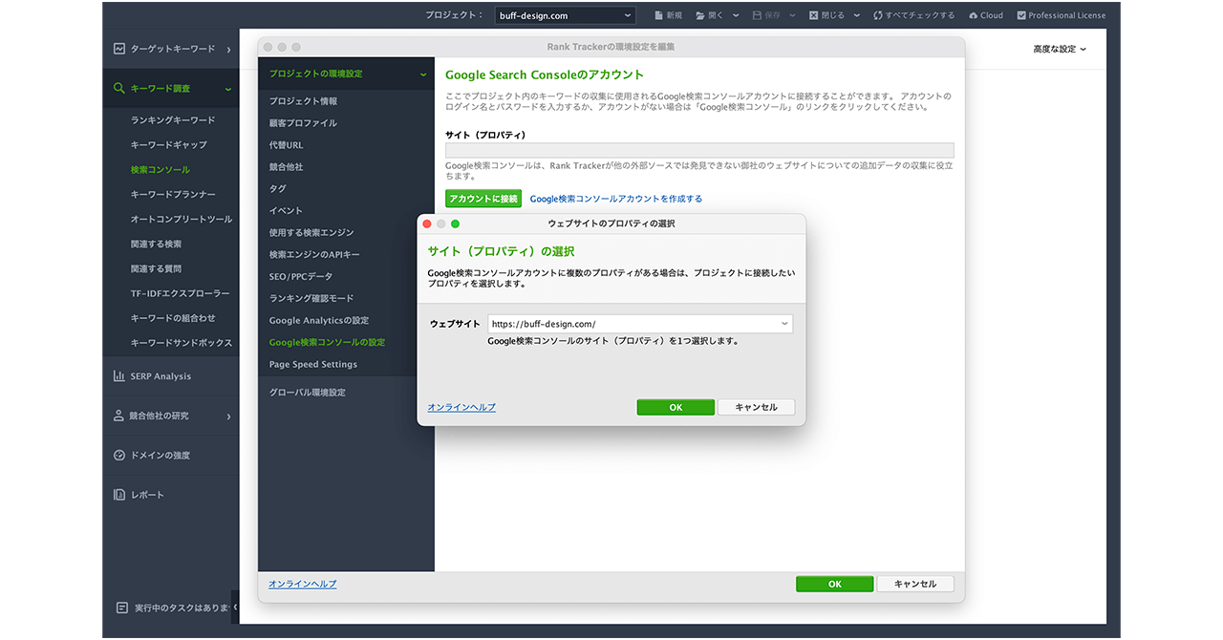Click the ドメインの強度 gauge icon
This screenshot has height=640, width=1223.
119,456
